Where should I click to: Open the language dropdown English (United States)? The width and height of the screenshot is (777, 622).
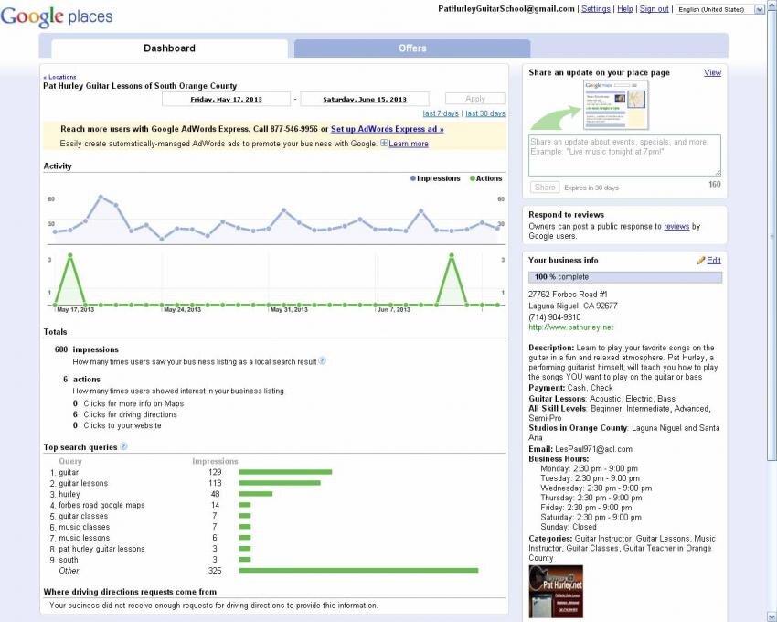click(x=720, y=9)
